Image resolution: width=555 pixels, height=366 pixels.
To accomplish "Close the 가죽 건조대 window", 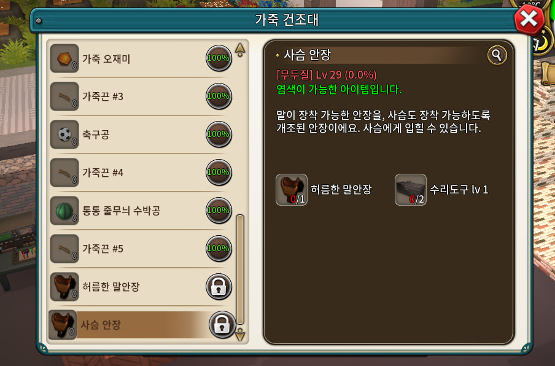I will tap(529, 20).
